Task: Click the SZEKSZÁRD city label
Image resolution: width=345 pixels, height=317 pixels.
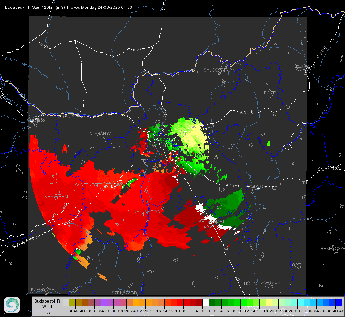Action: click(124, 293)
